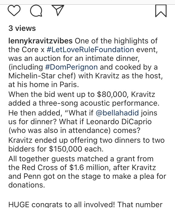Tap the '$1.6 million' text in caption

click(x=90, y=168)
